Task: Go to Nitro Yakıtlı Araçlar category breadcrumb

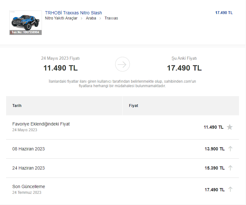Action: pos(61,18)
